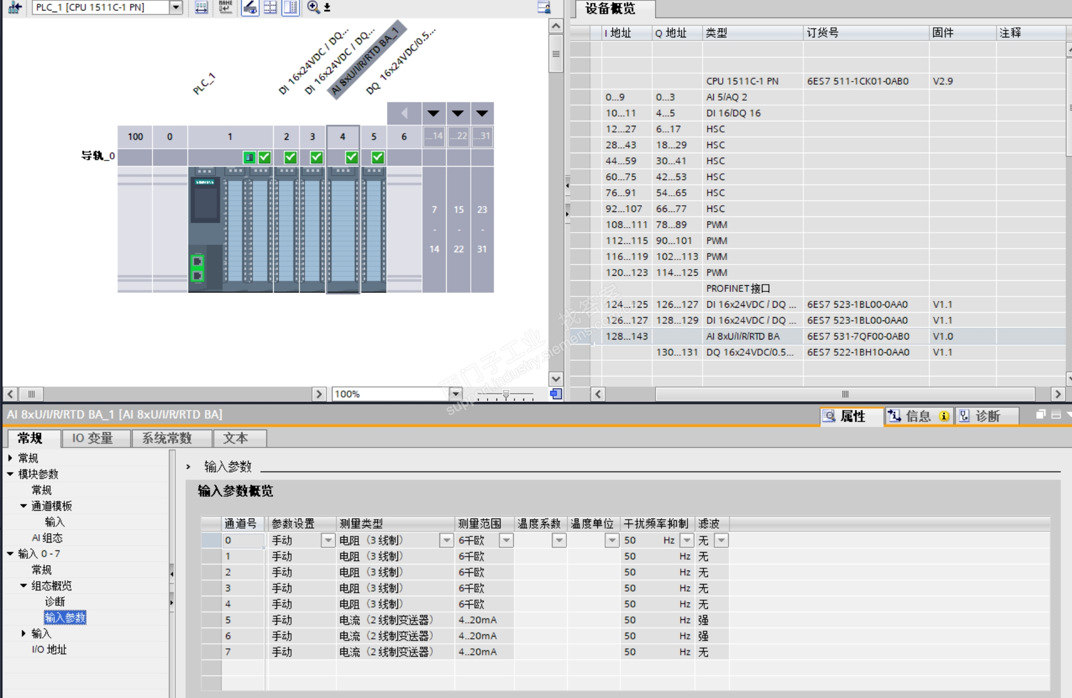Click the blue overview navigation icon beside zoom slider
1072x698 pixels.
tap(556, 394)
